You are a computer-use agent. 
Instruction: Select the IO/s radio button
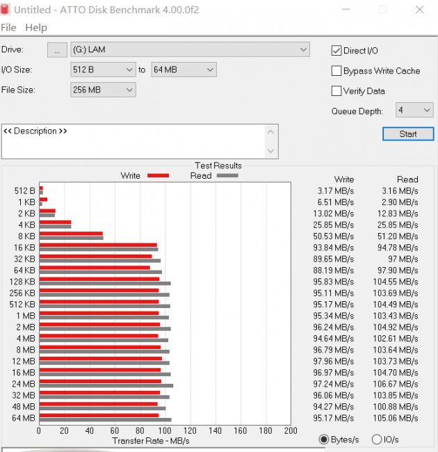pos(377,439)
